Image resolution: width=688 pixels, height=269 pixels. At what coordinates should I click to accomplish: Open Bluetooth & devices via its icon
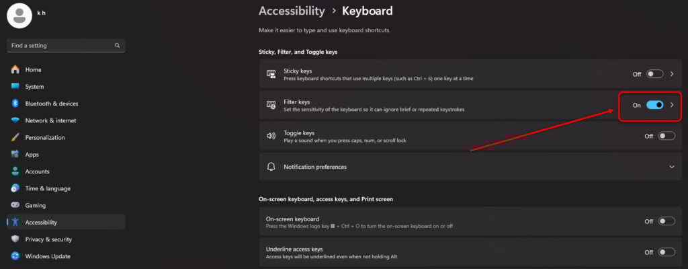click(x=15, y=104)
